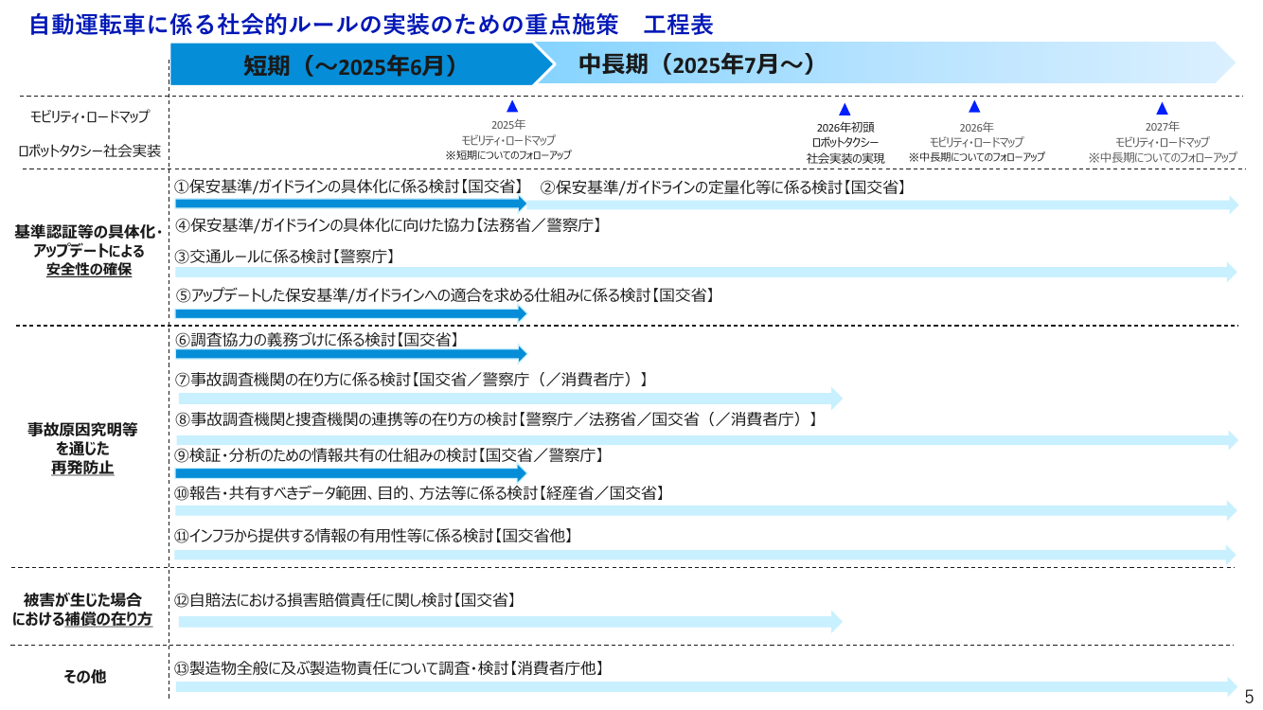Viewport: 1263px width, 710px height.
Task: Click the dark blue arrow bar under item ⑨
Action: click(x=351, y=472)
